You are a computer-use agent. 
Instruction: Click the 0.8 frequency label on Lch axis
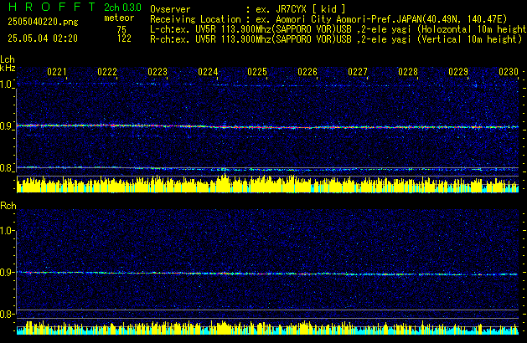7,168
